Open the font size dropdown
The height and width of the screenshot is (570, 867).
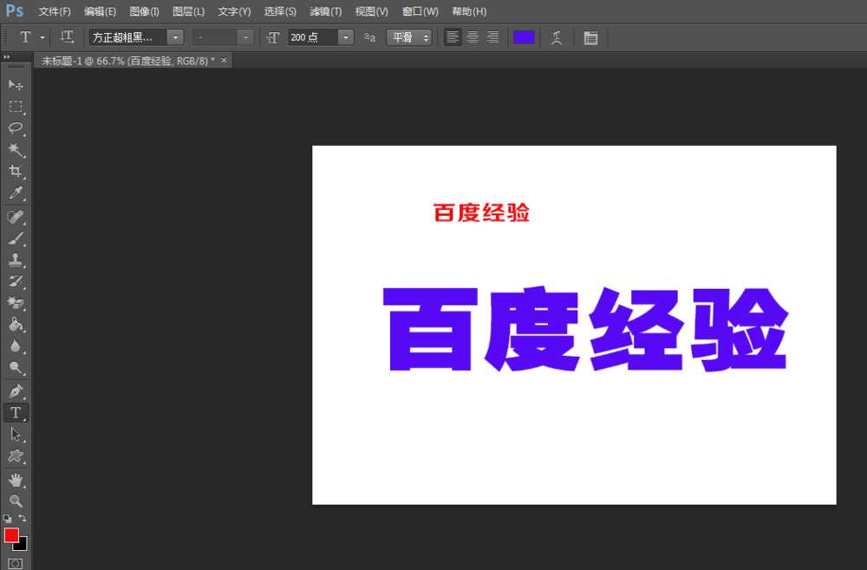click(345, 37)
